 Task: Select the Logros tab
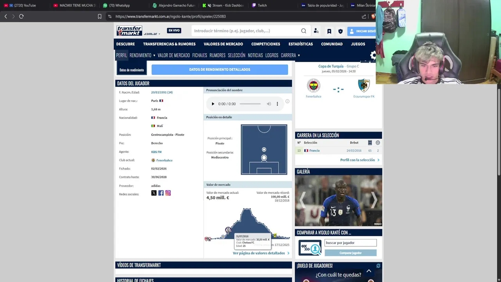[272, 55]
